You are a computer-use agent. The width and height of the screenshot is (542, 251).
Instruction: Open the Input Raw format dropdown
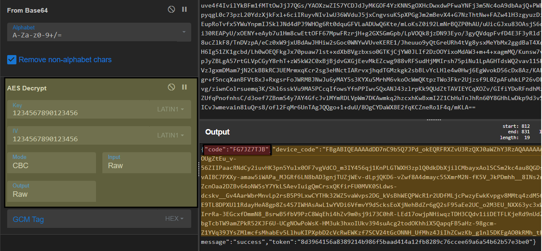point(147,162)
